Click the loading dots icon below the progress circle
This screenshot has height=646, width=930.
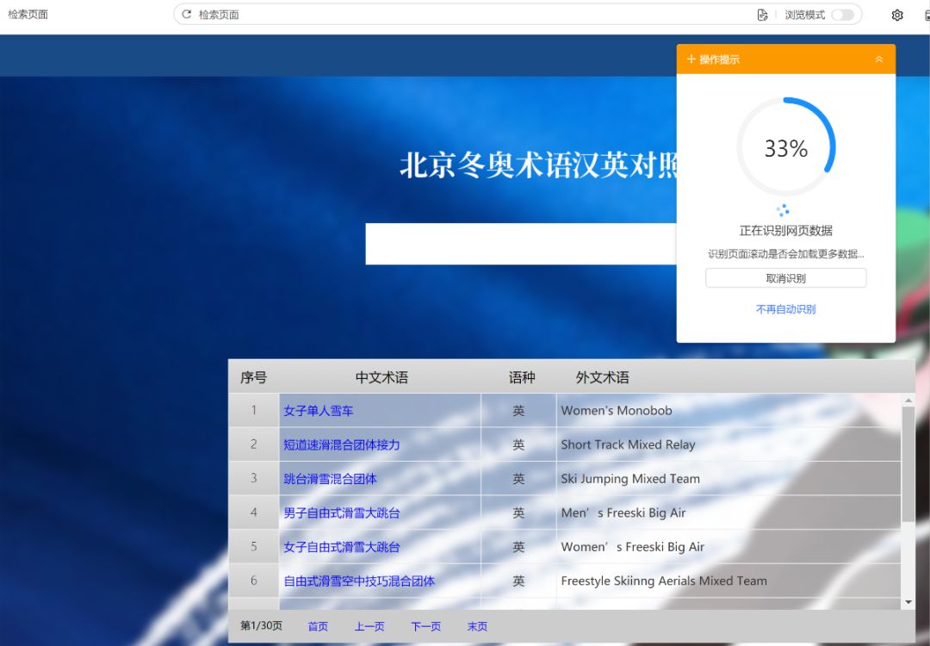784,209
